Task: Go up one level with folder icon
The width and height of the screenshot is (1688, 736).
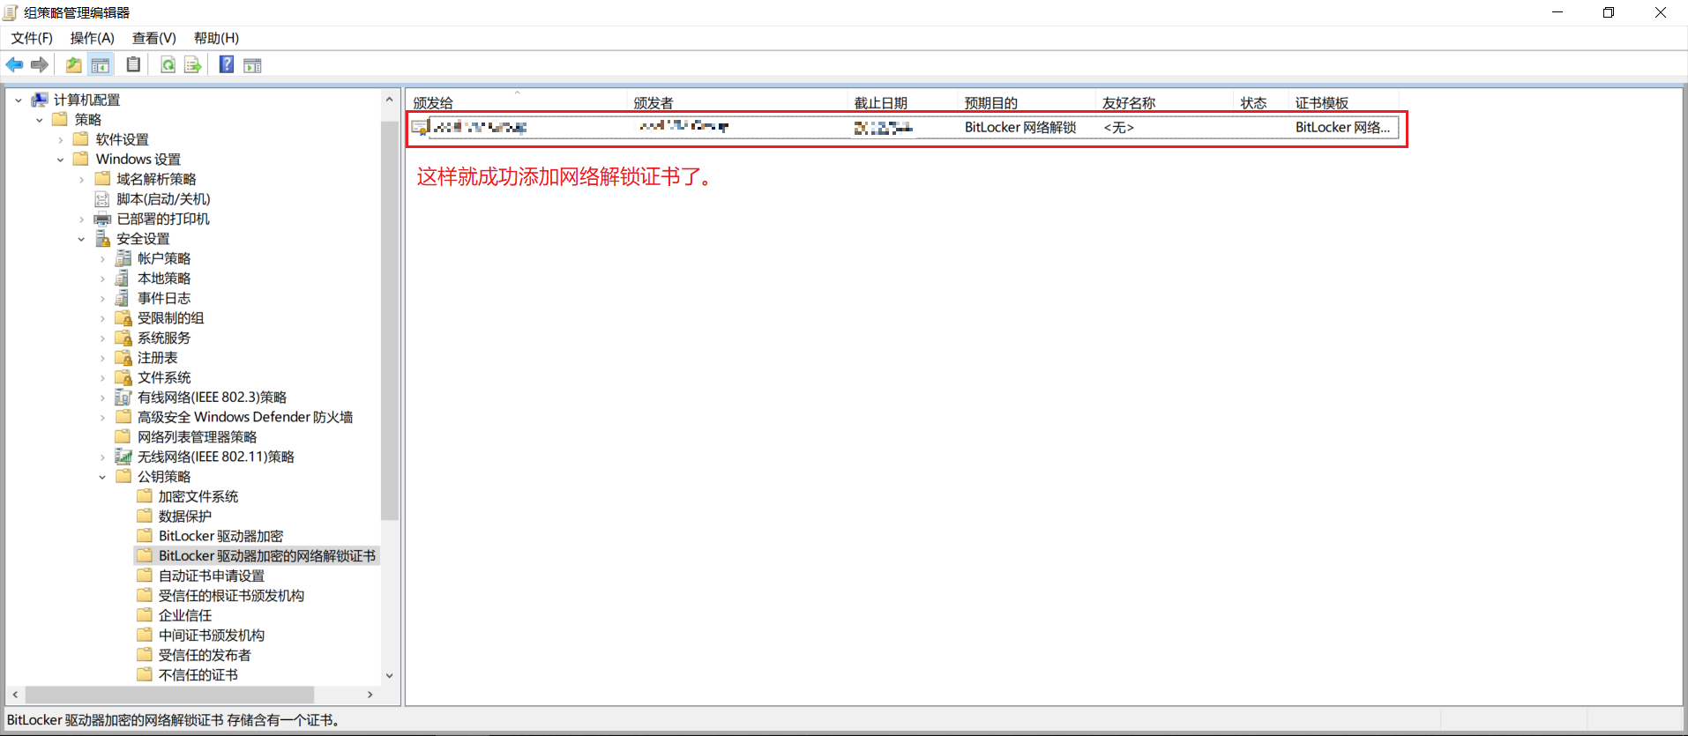Action: tap(74, 64)
